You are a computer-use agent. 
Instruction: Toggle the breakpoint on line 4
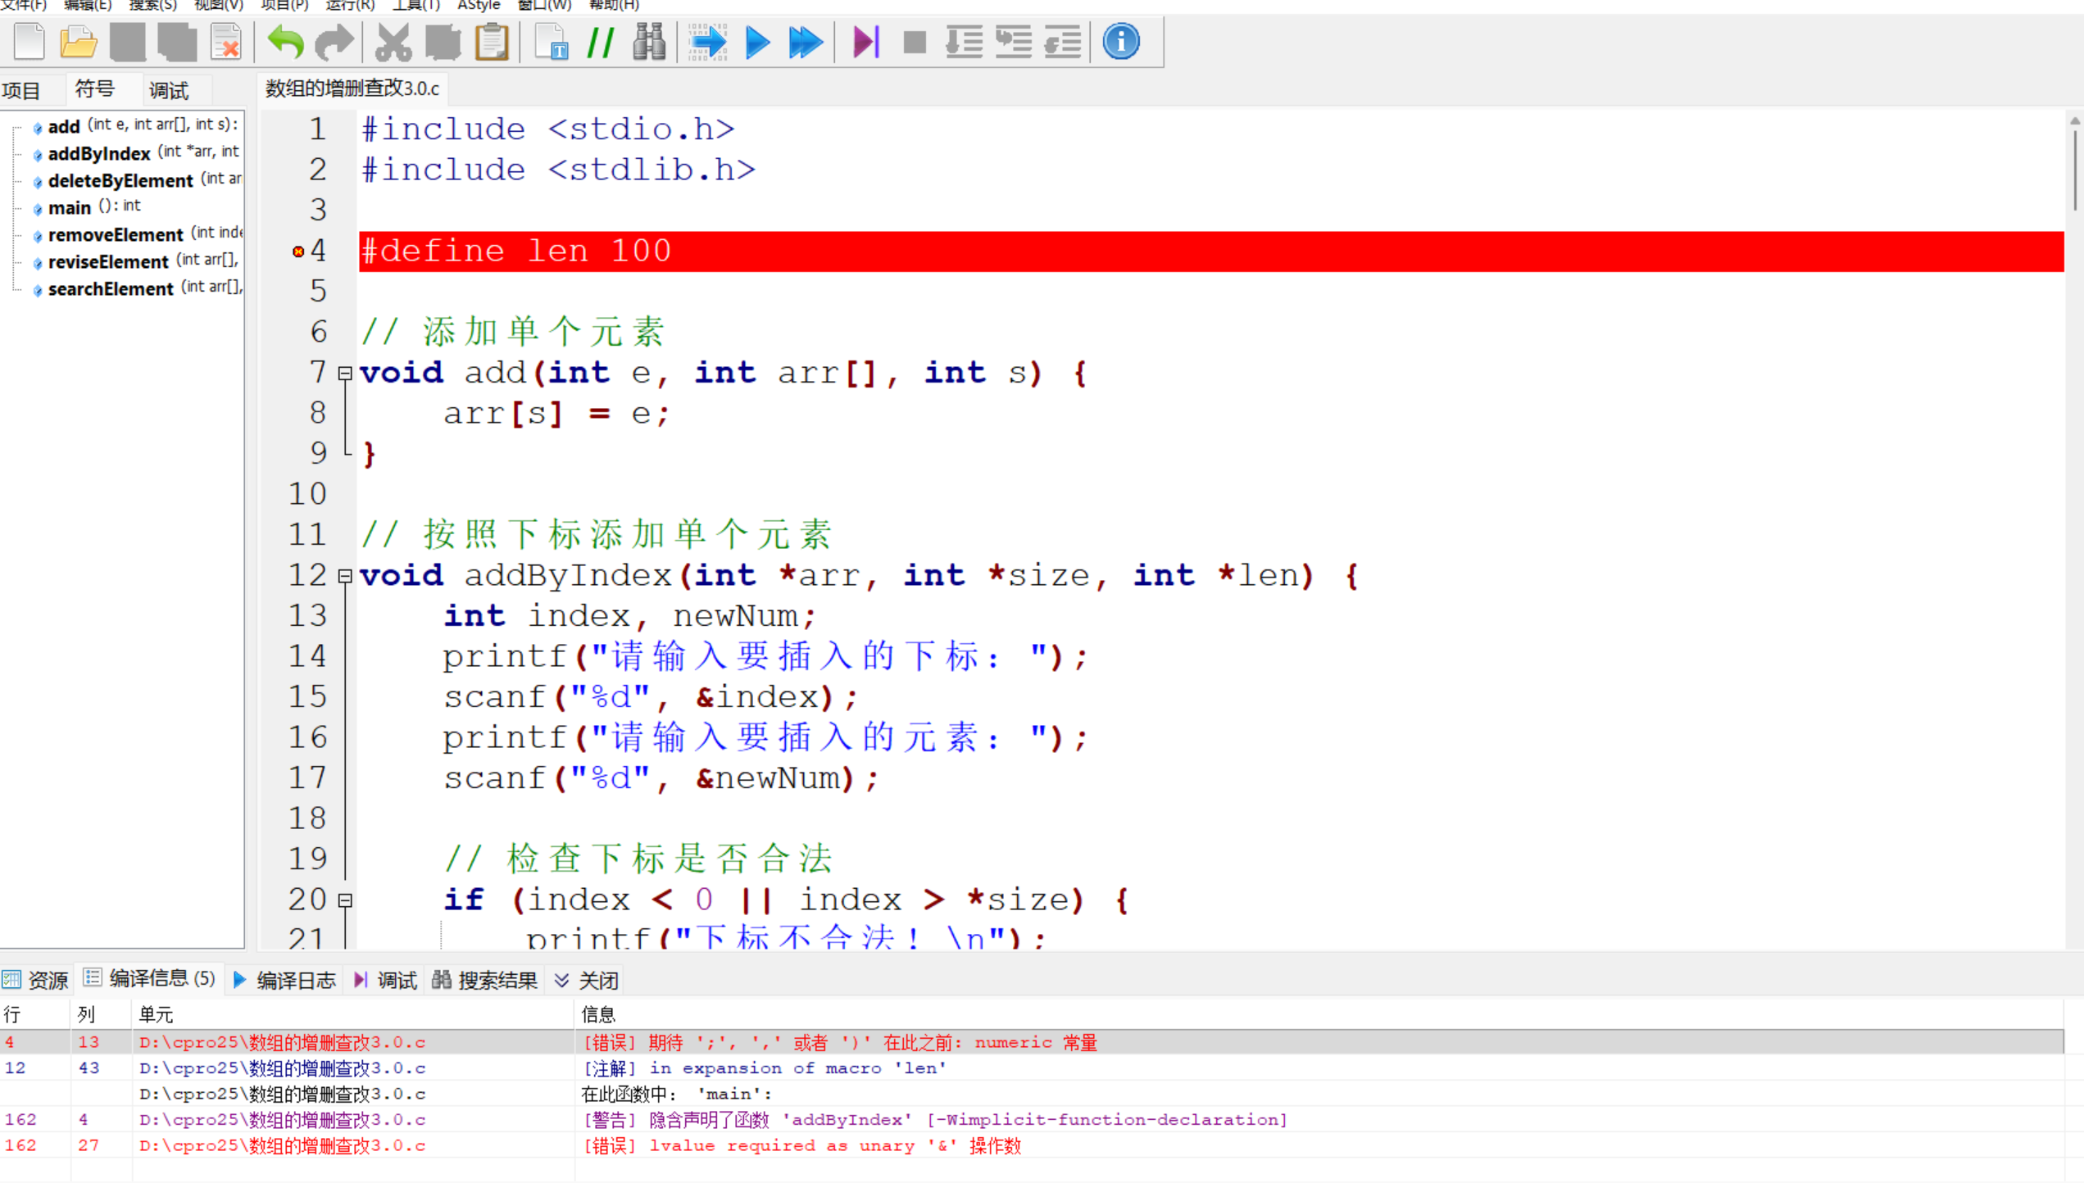pos(298,252)
